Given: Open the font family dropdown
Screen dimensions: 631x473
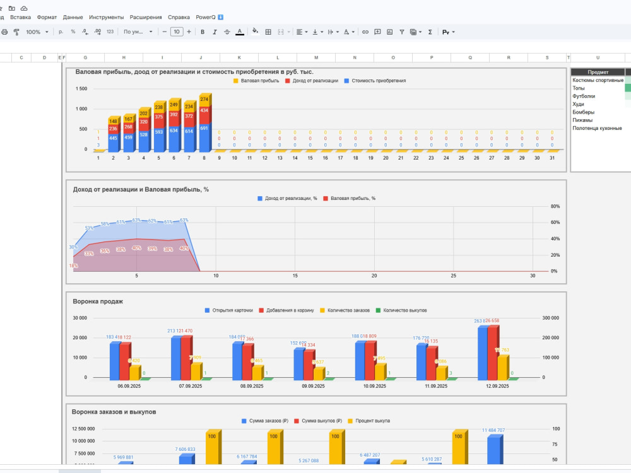Looking at the screenshot, I should coord(138,32).
